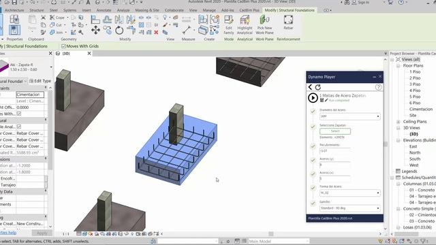Viewport: 436px width, 245px height.
Task: Click the Aceros (x) input field
Action: [335, 178]
